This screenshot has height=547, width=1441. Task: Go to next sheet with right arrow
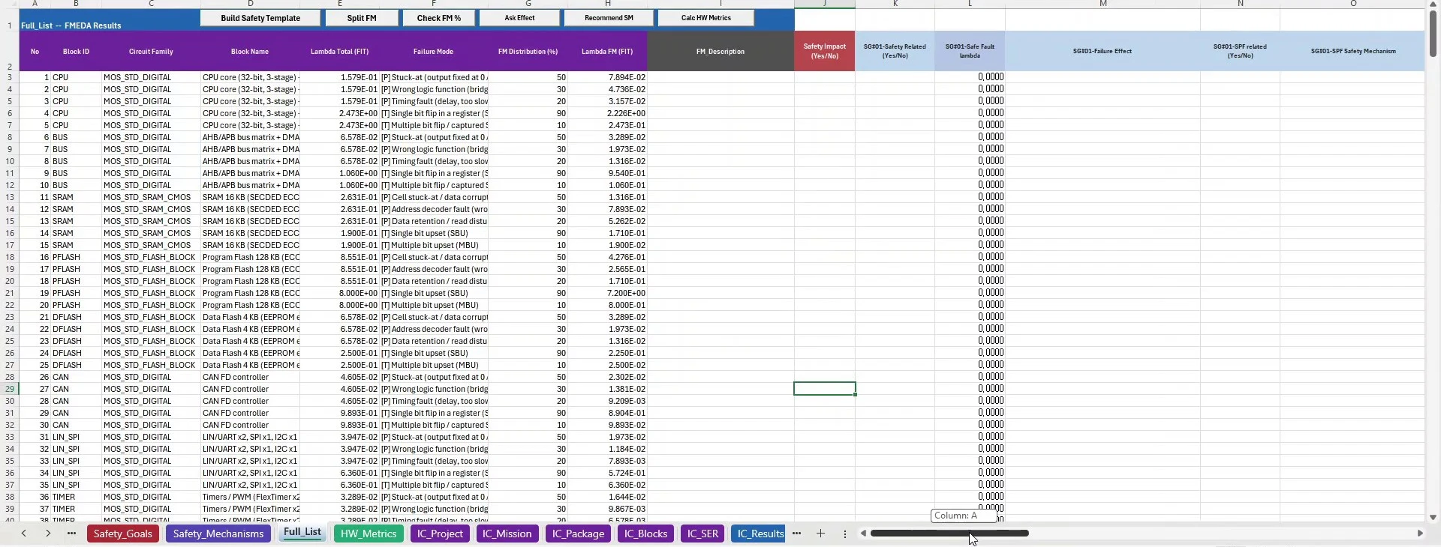click(x=48, y=534)
